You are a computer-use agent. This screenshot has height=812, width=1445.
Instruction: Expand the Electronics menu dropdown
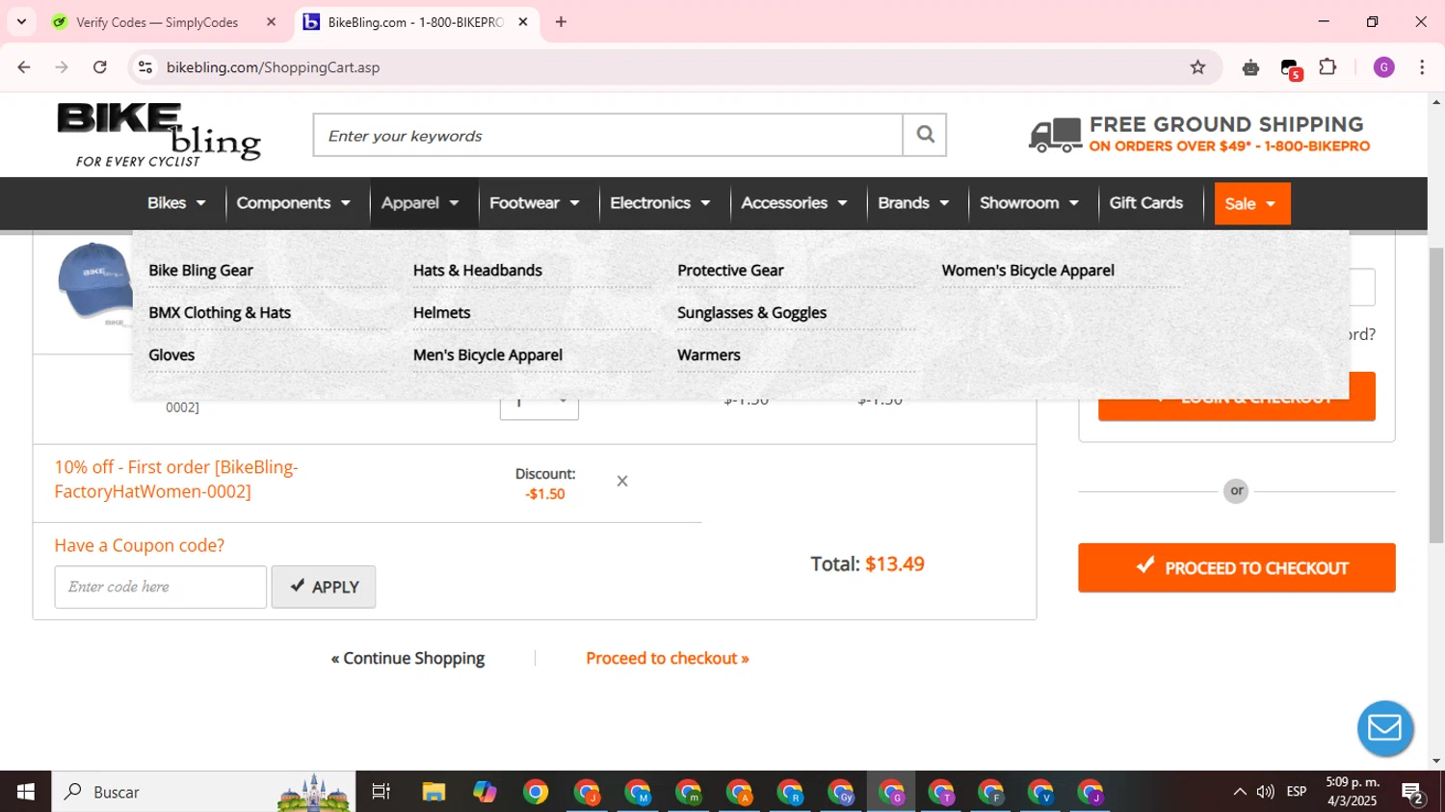coord(660,203)
